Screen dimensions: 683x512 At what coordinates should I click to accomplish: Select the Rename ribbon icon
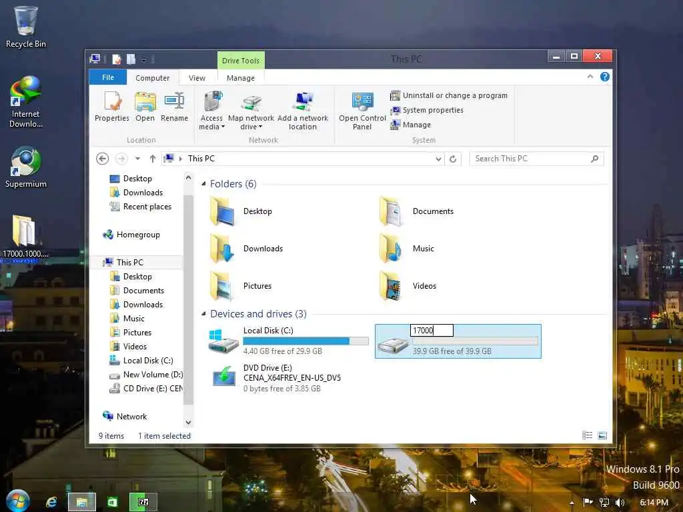point(174,107)
